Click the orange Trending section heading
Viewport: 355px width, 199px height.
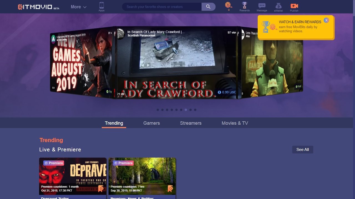tap(51, 140)
